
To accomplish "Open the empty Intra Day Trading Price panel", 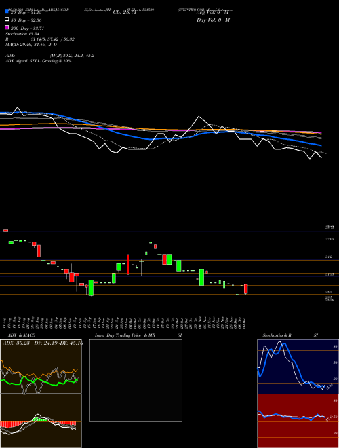I will tap(136, 380).
